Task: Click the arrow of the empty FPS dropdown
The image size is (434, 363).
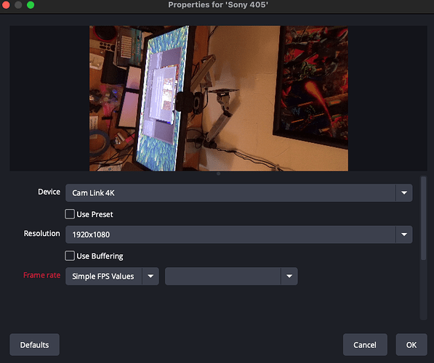Action: tap(289, 276)
